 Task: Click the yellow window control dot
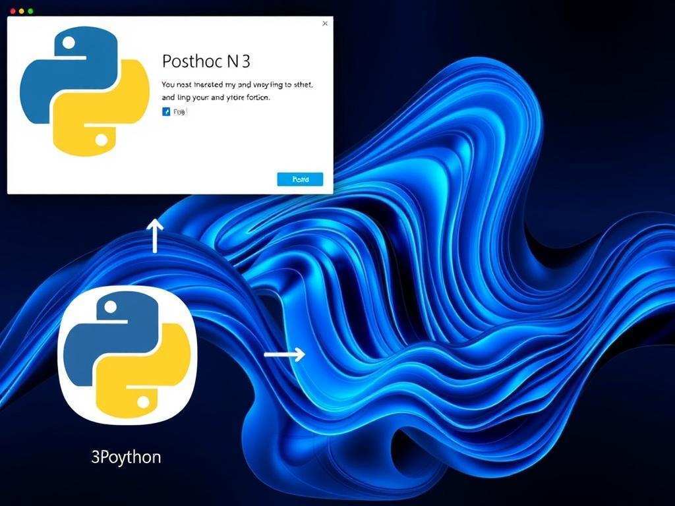point(21,11)
